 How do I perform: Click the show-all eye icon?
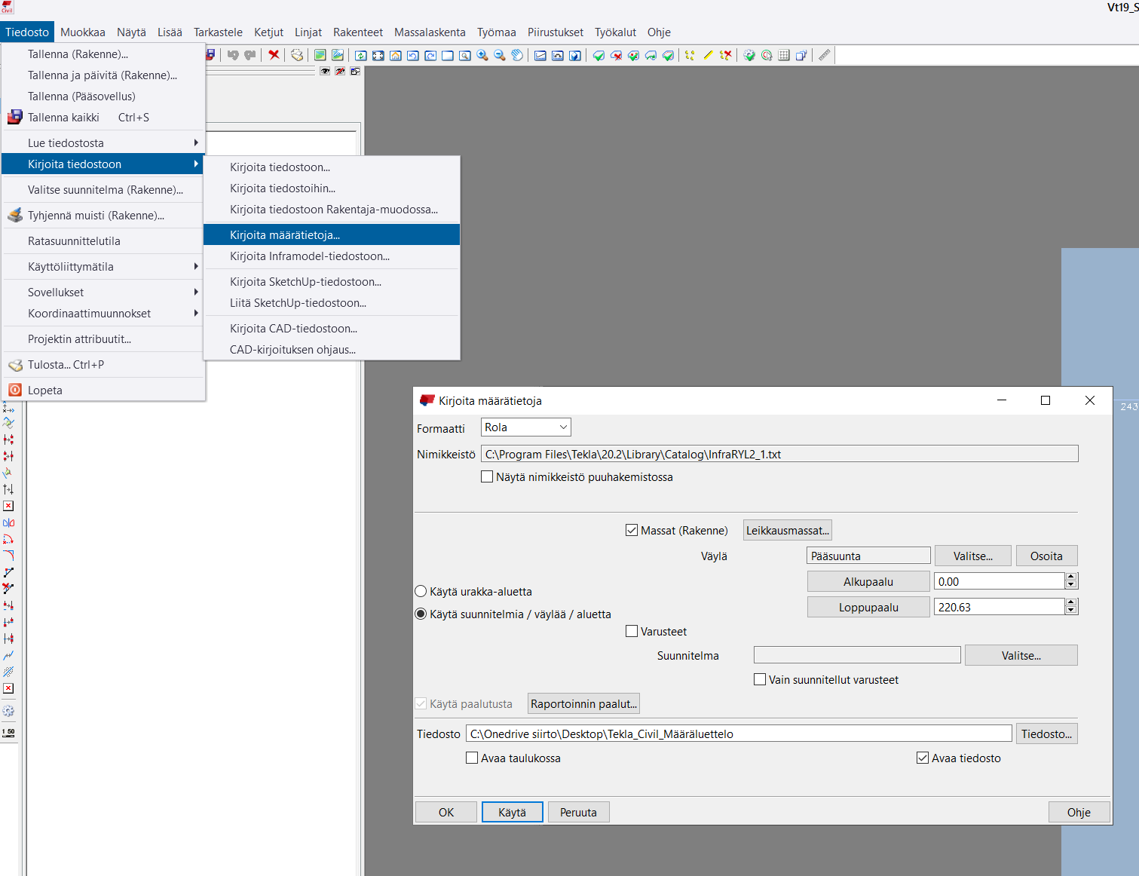(325, 71)
